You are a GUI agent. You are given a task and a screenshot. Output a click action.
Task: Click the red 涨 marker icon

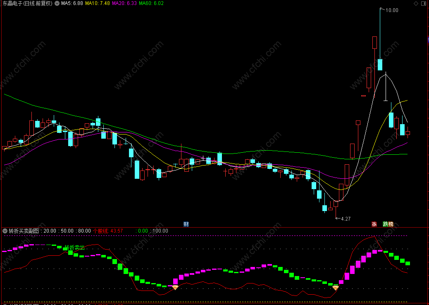[374, 224]
